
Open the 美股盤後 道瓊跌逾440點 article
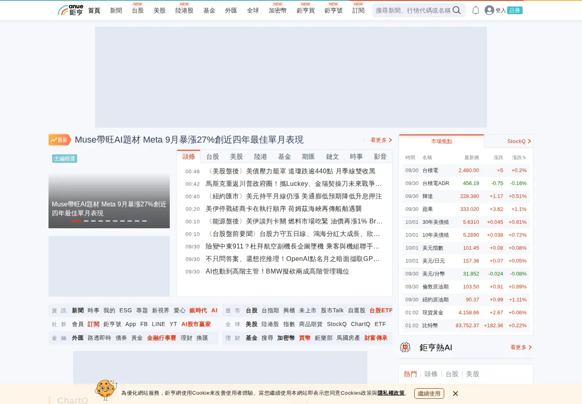tap(291, 171)
